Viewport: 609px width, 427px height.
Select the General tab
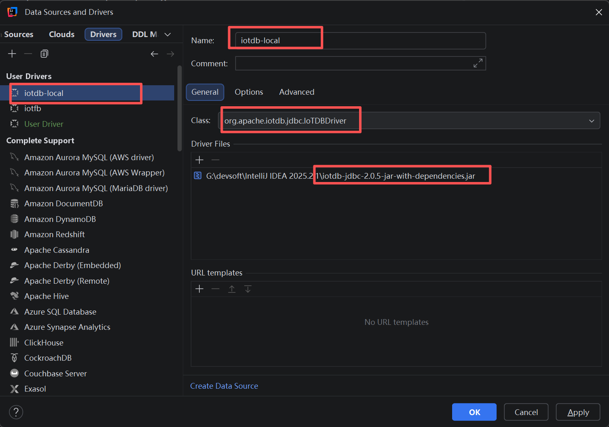tap(205, 92)
